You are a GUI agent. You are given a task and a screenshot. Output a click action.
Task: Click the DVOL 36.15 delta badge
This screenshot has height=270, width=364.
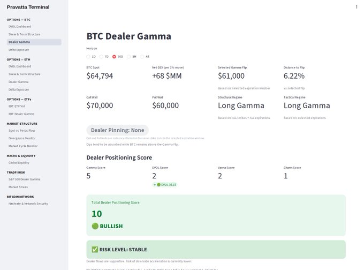point(165,185)
